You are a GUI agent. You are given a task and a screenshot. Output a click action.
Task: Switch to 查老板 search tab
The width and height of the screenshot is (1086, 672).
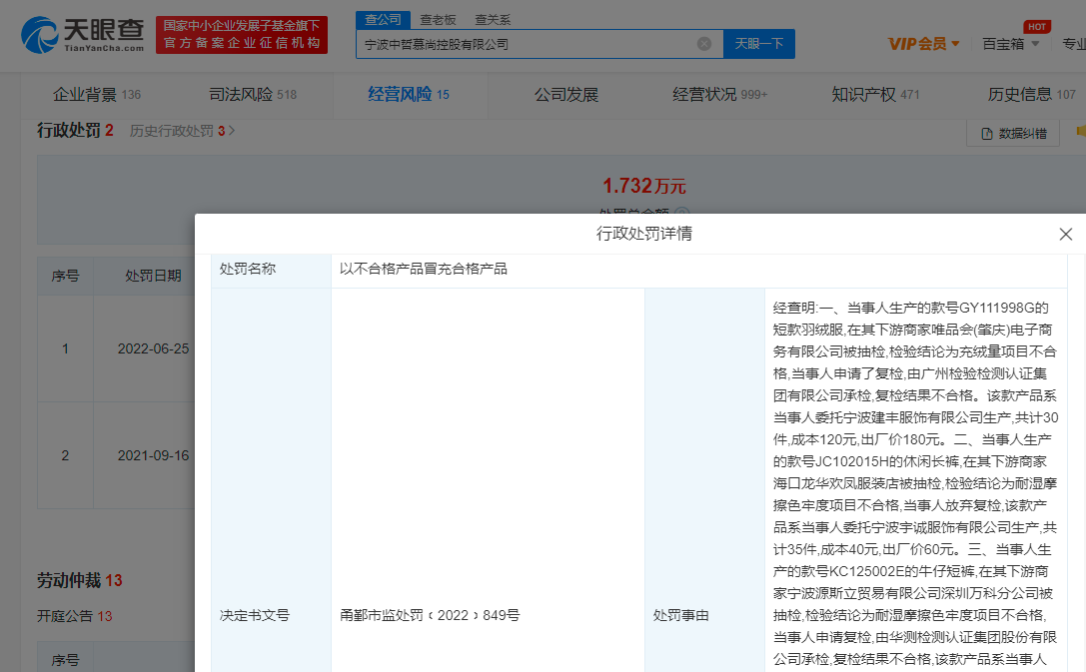click(438, 19)
